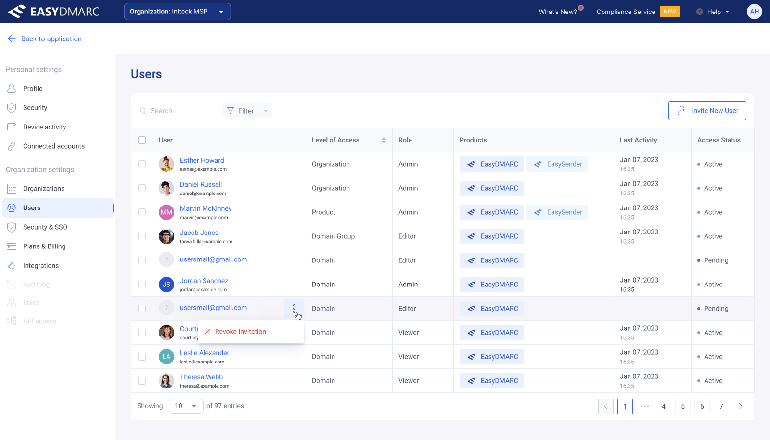Toggle the select-all checkbox in table header
The height and width of the screenshot is (440, 770).
click(142, 140)
